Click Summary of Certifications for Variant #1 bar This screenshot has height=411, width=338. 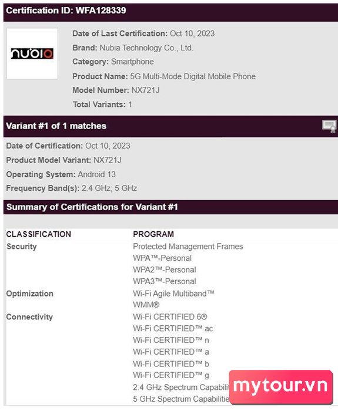pos(92,207)
